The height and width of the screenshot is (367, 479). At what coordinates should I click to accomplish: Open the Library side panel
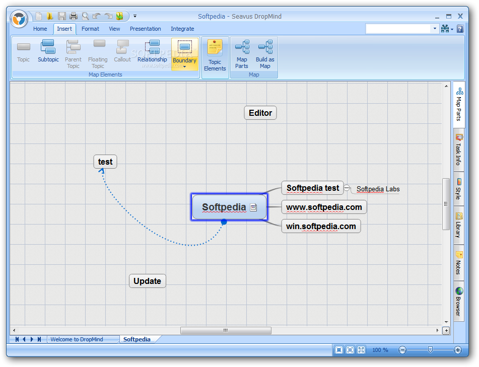(459, 225)
